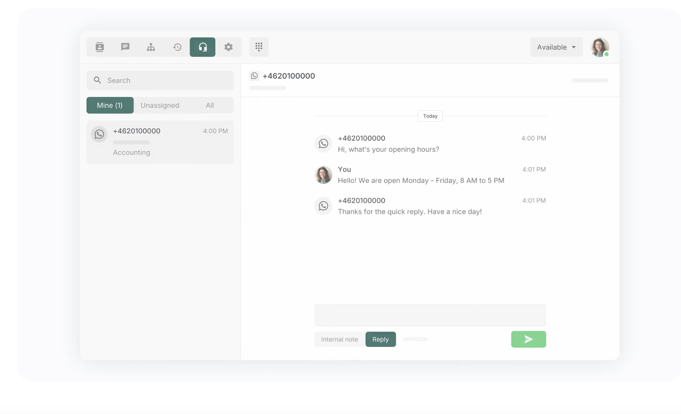Click the Available dropdown arrow
This screenshot has height=414, width=681.
click(x=574, y=47)
